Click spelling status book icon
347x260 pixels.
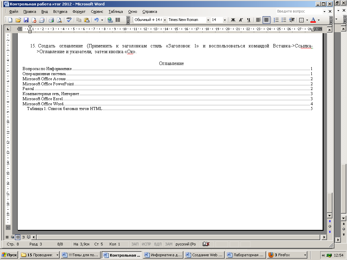click(206, 244)
